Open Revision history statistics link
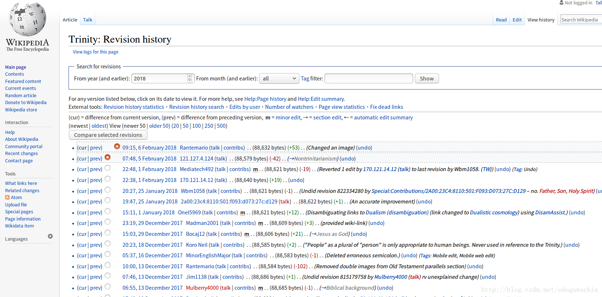This screenshot has width=602, height=297. point(134,107)
